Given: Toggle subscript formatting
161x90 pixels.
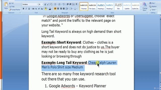Looking at the screenshot, I should 36,9.
